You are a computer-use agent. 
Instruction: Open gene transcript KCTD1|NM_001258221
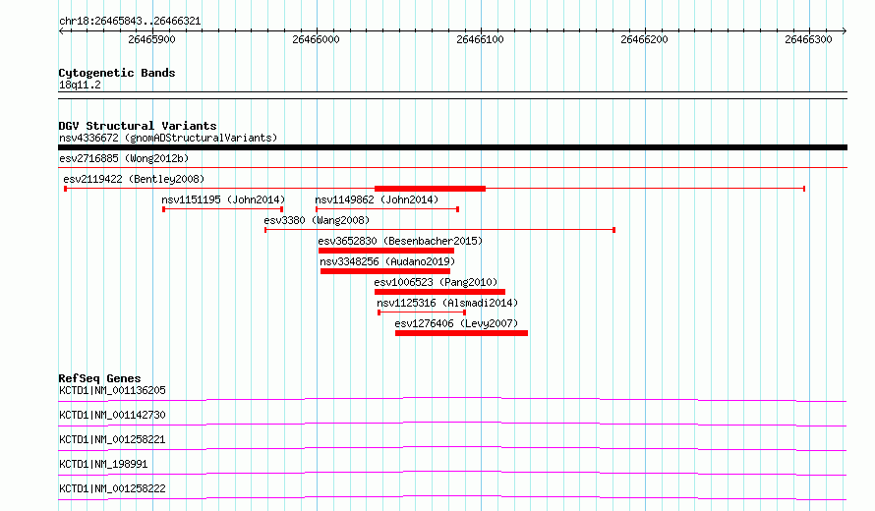coord(112,439)
